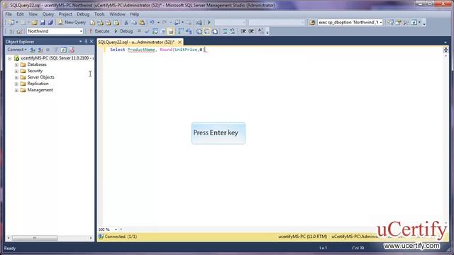Close the SQLQuery22.sql tab
The image size is (454, 255).
coord(179,42)
